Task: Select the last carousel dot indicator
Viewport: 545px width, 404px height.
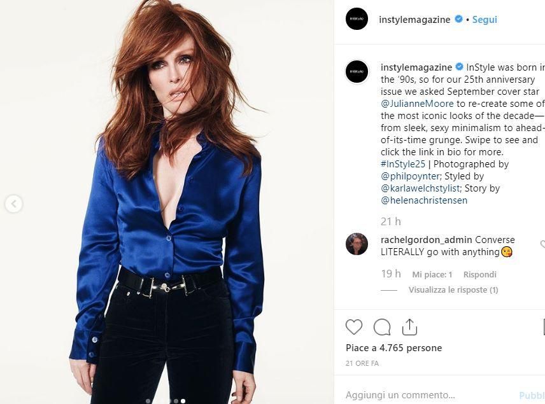Action: (183, 401)
